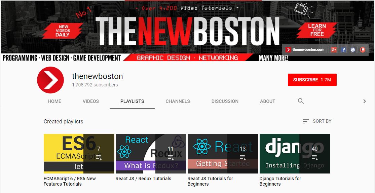Click the thenewboston channel name heading
Image resolution: width=375 pixels, height=193 pixels.
coord(97,76)
